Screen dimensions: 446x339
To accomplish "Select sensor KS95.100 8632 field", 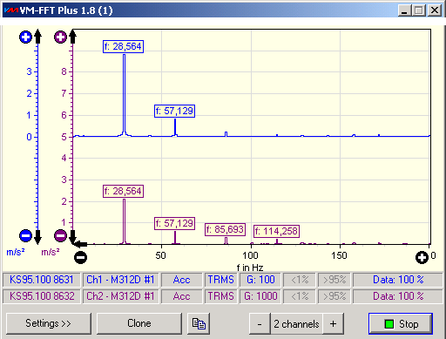I will click(42, 296).
